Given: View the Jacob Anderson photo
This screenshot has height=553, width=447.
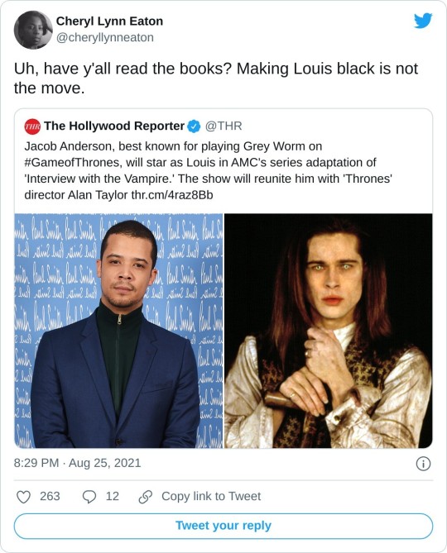Looking at the screenshot, I should [x=118, y=331].
